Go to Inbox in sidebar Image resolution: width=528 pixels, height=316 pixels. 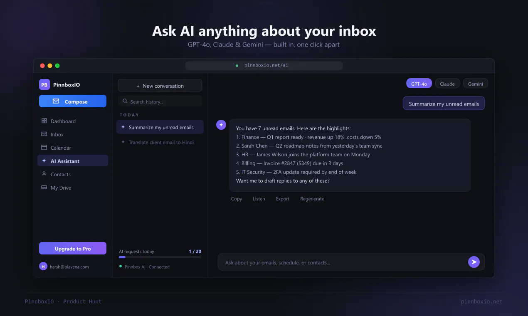[73, 134]
